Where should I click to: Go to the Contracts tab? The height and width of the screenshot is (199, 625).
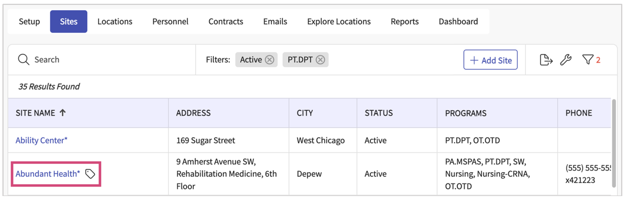[226, 21]
